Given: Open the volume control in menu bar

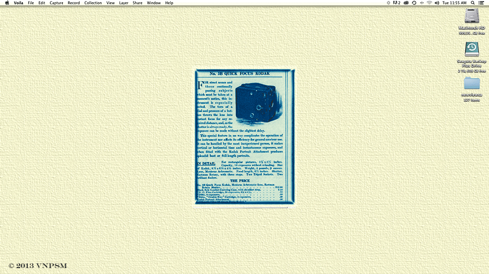Looking at the screenshot, I should (437, 3).
